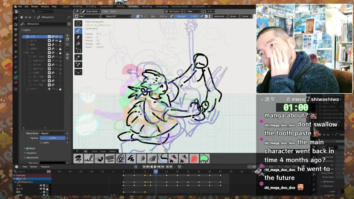Select the Trim/Cutter tool
Image resolution: width=354 pixels, height=199 pixels.
78,57
